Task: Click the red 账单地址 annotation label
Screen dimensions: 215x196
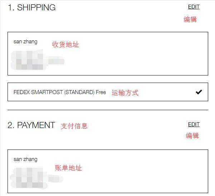Action: (x=68, y=168)
